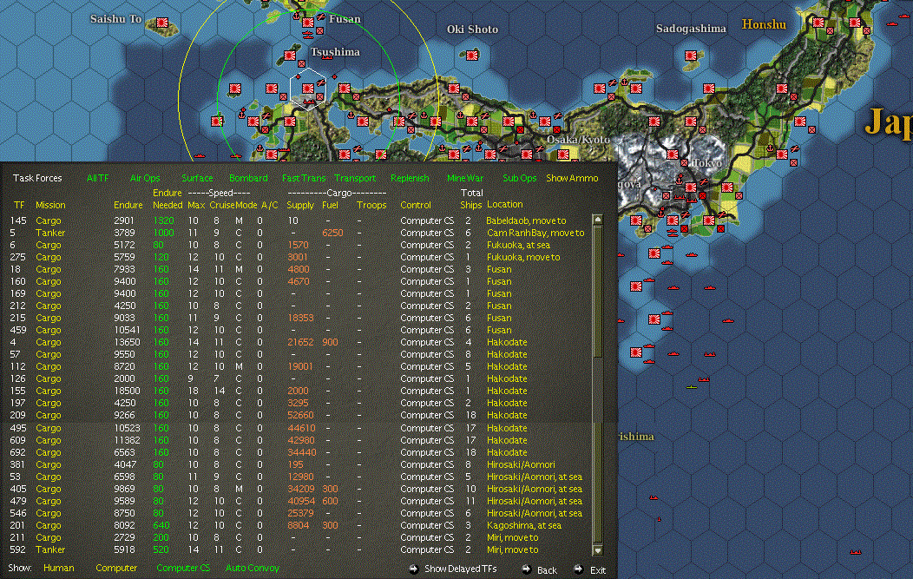The width and height of the screenshot is (913, 579).
Task: Toggle Show Delayed TFs option
Action: coord(461,569)
